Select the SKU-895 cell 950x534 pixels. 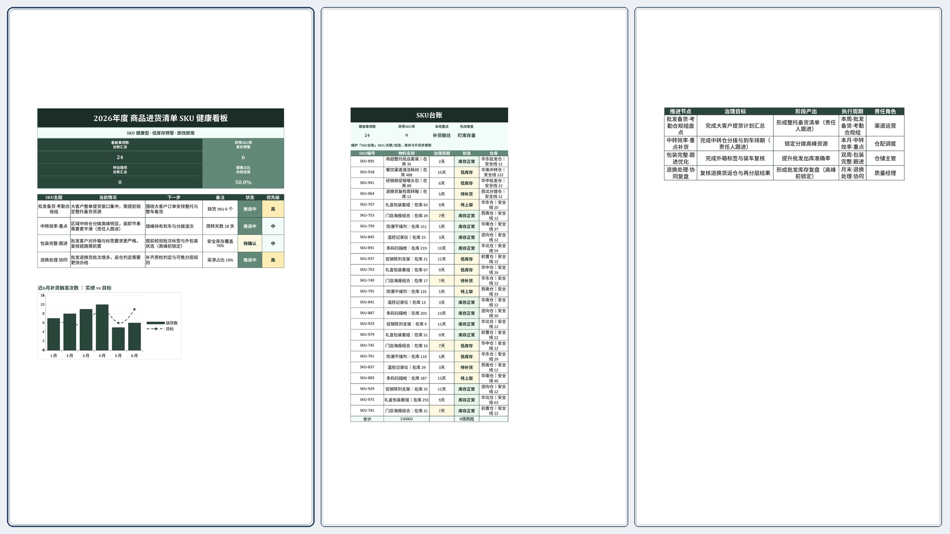point(367,161)
